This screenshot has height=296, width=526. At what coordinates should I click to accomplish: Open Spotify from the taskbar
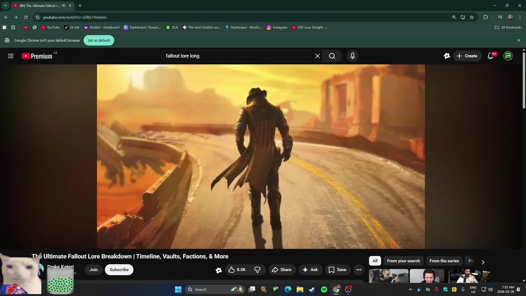(324, 289)
